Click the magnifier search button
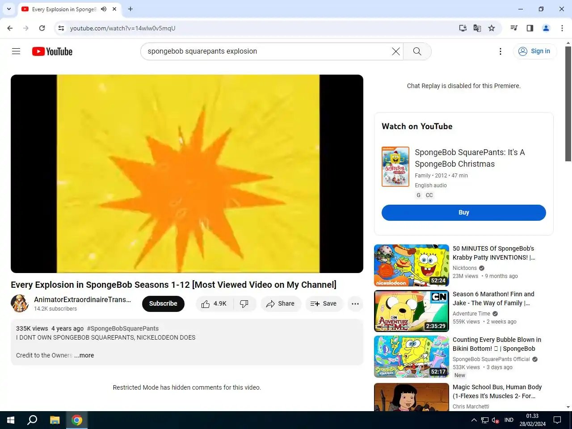This screenshot has width=572, height=429. pyautogui.click(x=417, y=51)
